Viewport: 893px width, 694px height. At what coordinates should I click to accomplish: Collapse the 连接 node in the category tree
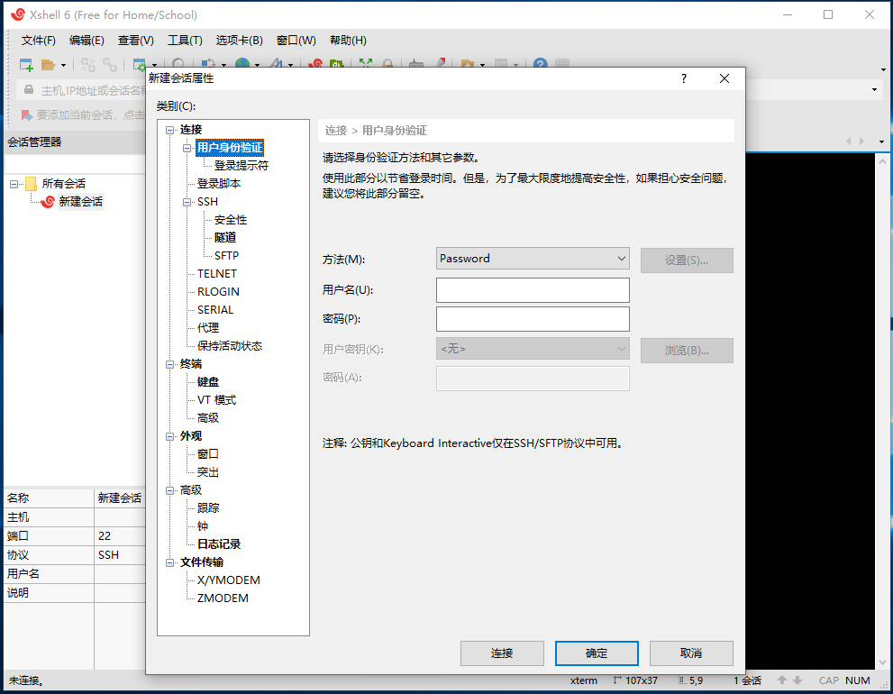[x=169, y=130]
